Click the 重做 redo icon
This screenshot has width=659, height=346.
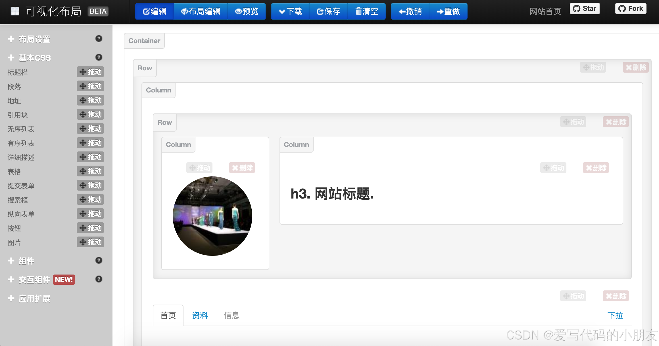click(440, 11)
